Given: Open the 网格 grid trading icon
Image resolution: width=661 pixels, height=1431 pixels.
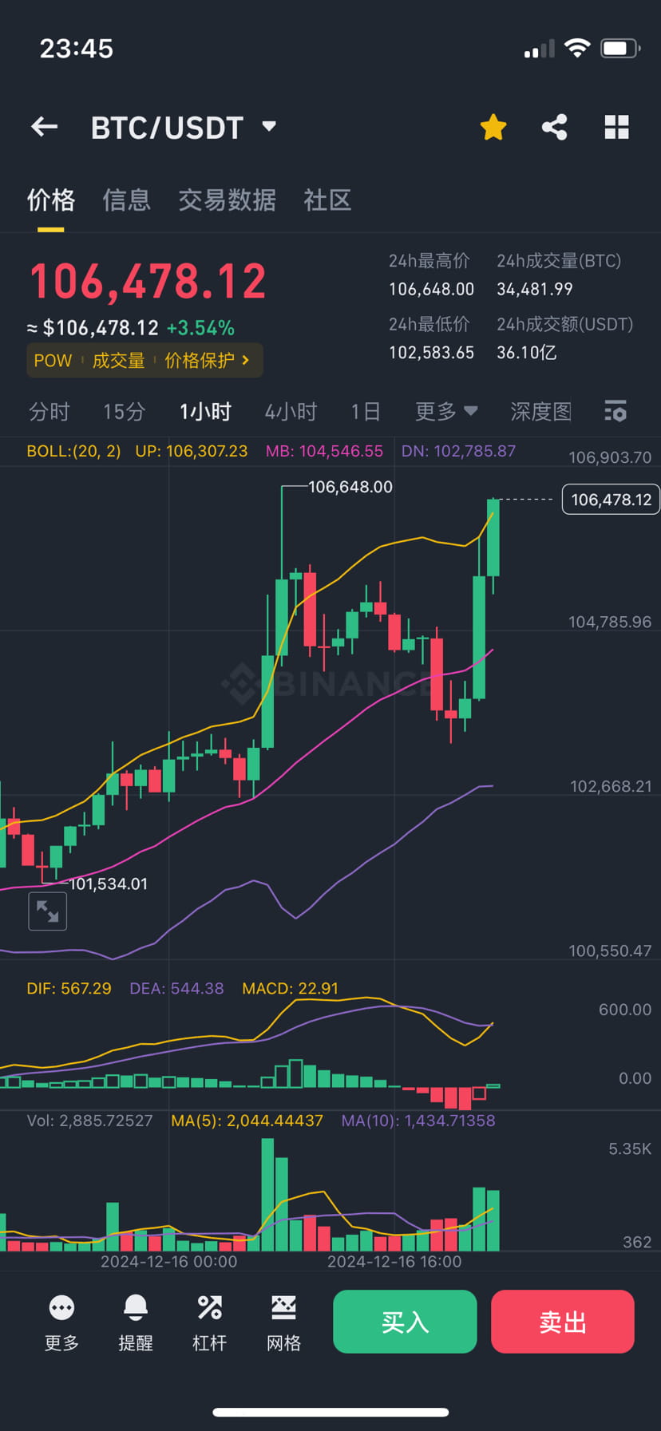Looking at the screenshot, I should point(283,1323).
